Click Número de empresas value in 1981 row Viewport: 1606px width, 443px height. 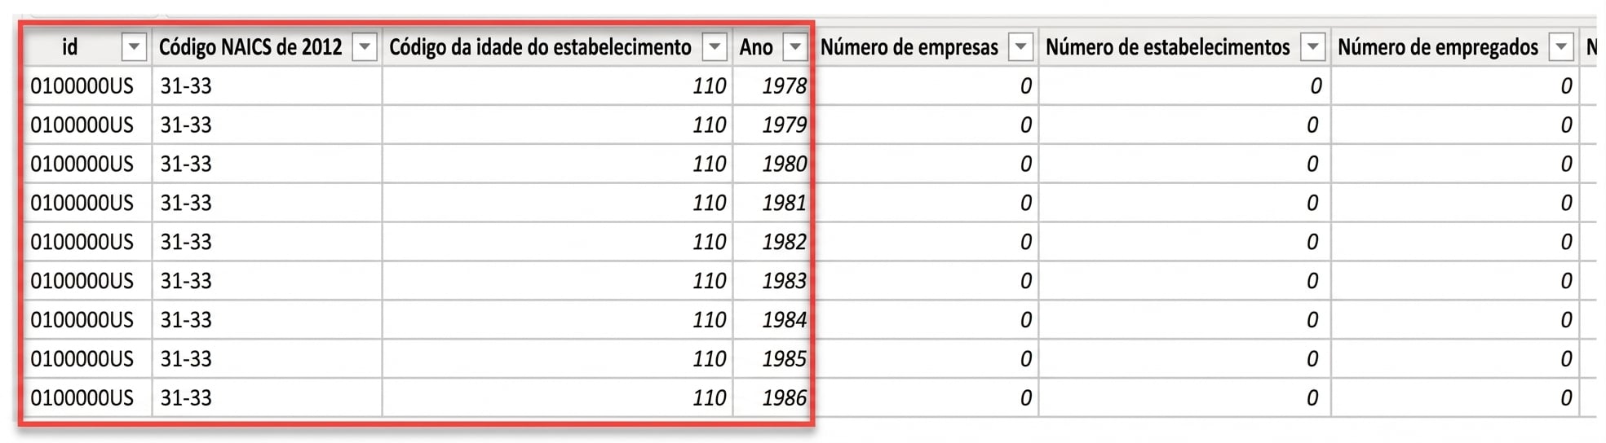(x=926, y=203)
